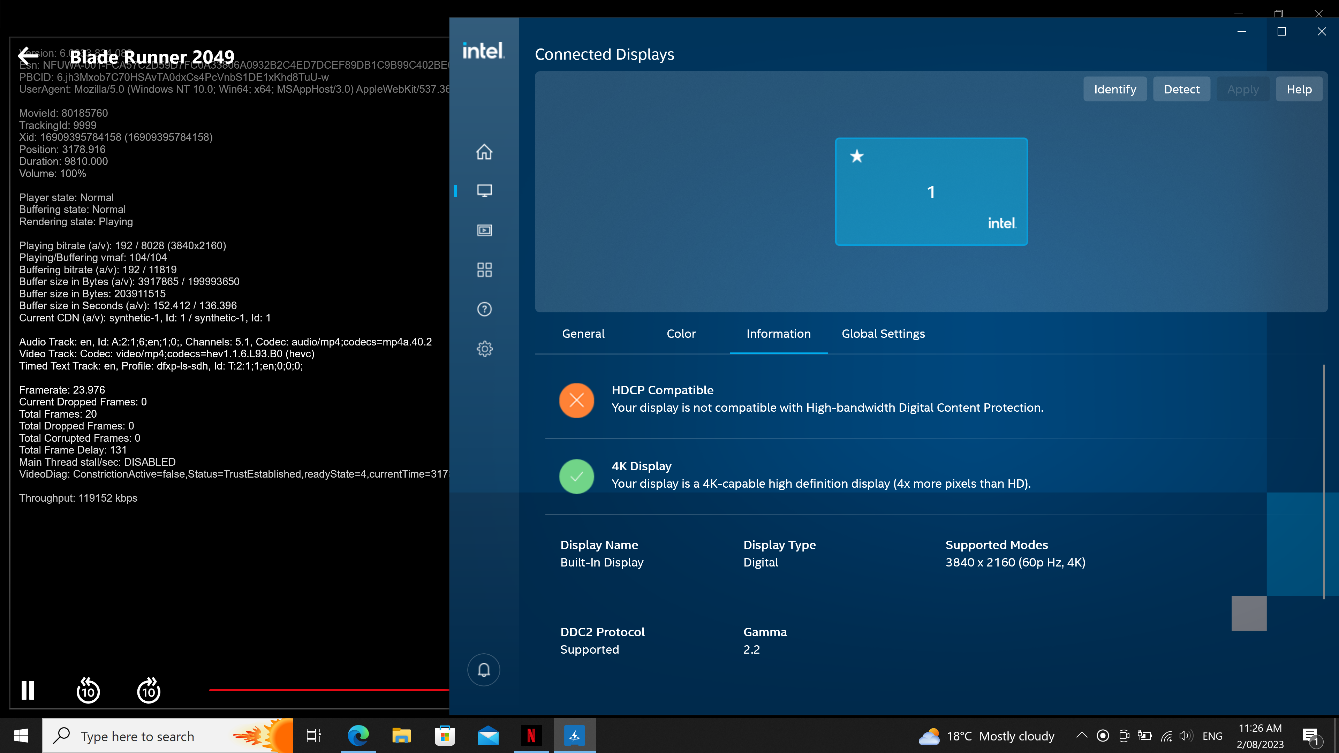Viewport: 1339px width, 753px height.
Task: Open Netflix from the taskbar
Action: 531,735
